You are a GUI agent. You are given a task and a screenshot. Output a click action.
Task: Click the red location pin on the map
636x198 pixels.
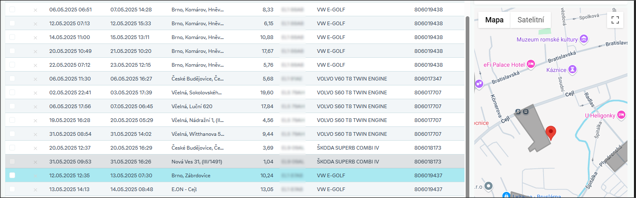click(x=551, y=133)
